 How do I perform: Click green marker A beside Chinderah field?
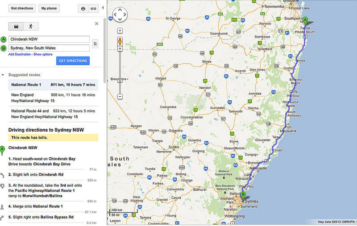pos(4,39)
